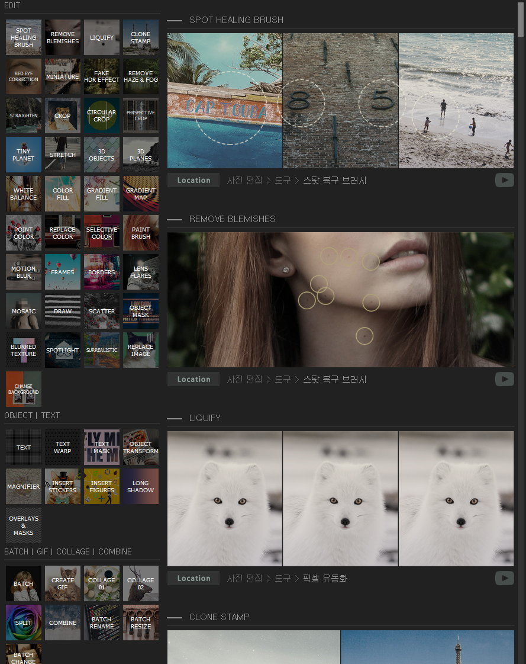Open the Tiny Planet tile
526x664 pixels.
[x=24, y=155]
